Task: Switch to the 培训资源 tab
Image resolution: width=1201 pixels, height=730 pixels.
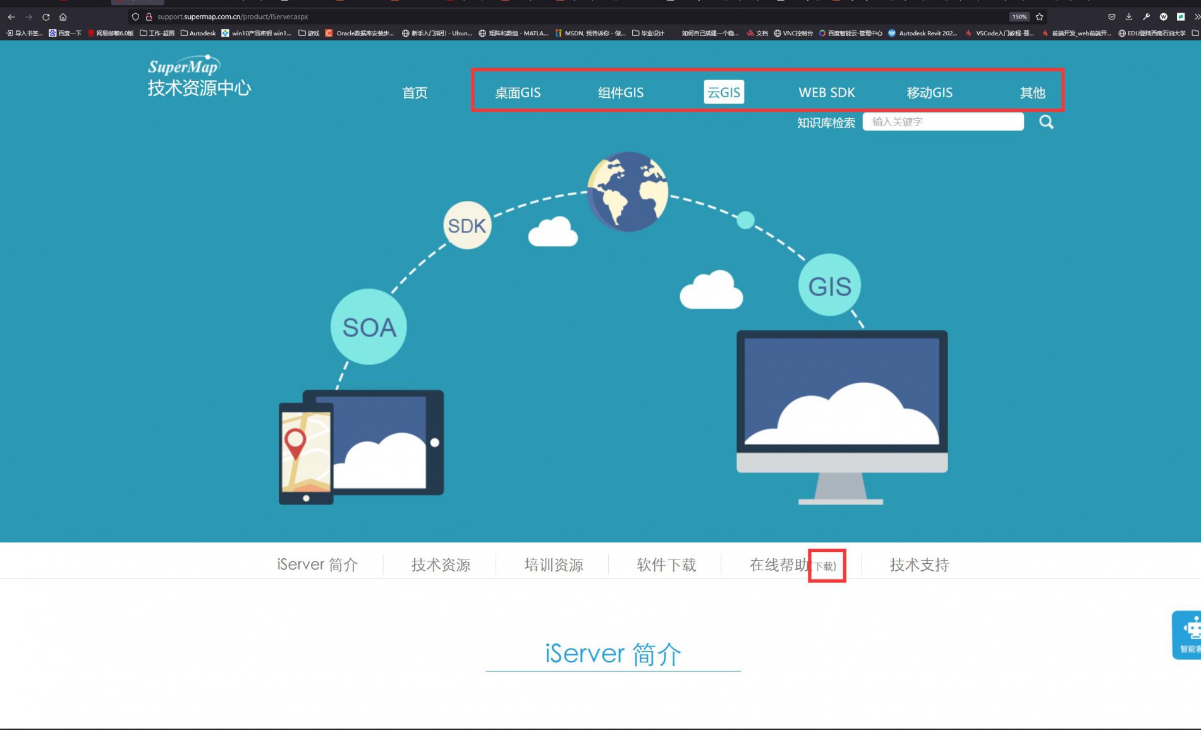Action: click(554, 565)
